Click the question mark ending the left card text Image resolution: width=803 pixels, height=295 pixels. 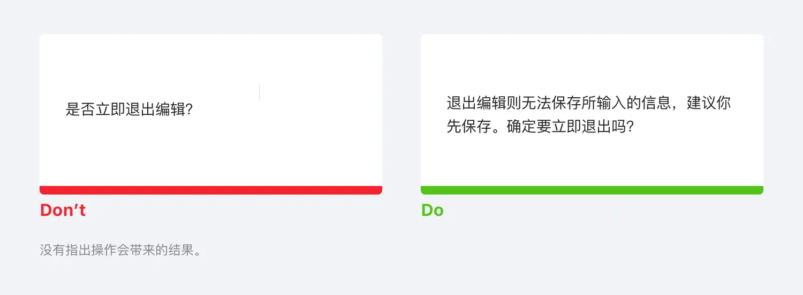point(188,110)
